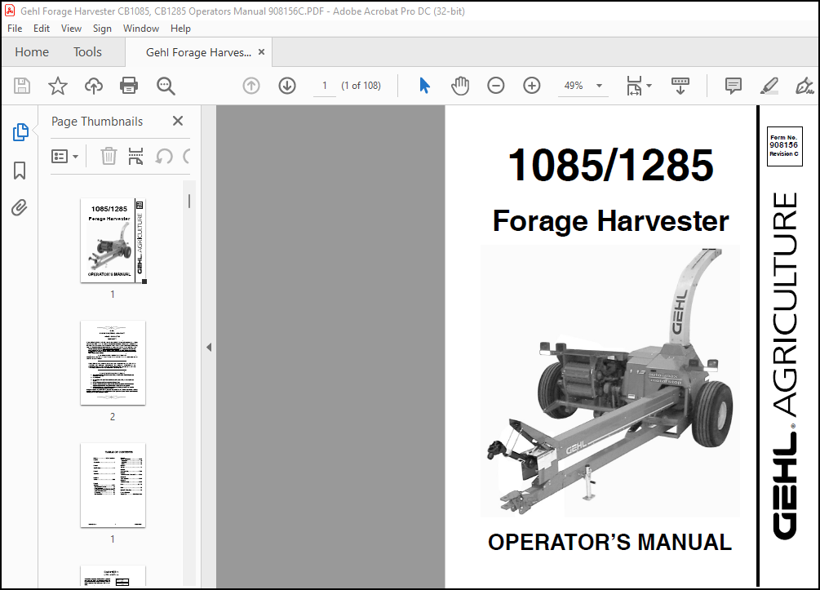The image size is (820, 590).
Task: Click 'OPERATOR'S MANUAL' text on page
Action: coord(609,543)
